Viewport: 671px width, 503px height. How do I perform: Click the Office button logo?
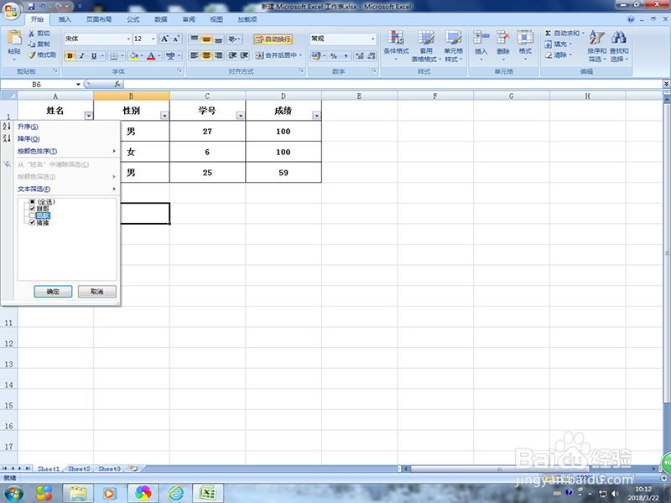pos(12,10)
